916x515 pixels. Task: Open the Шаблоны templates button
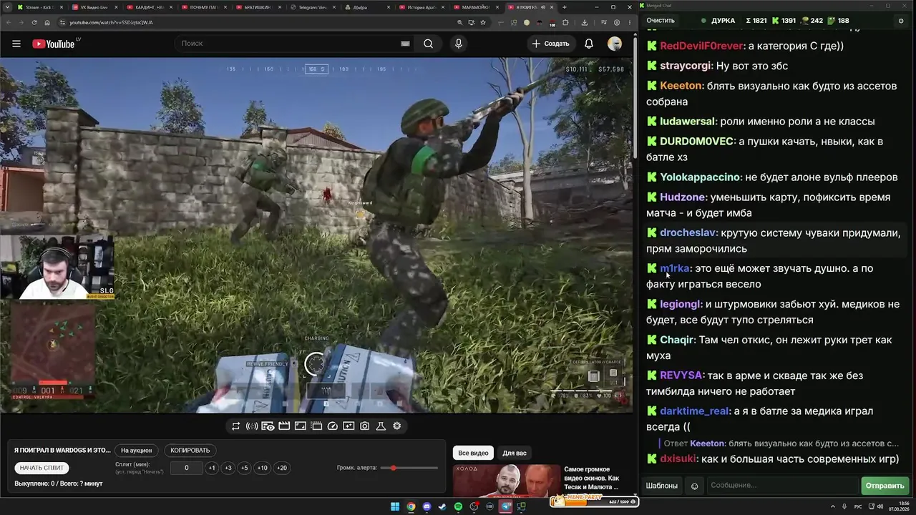point(662,486)
